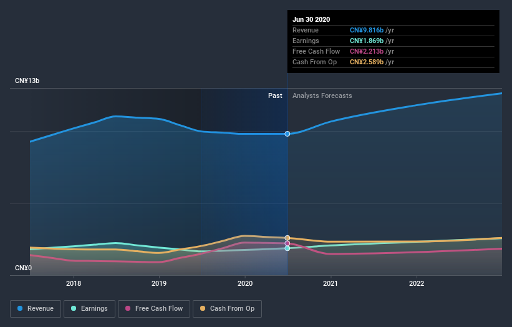This screenshot has width=512, height=327.
Task: Click the 2021 x-axis label
Action: 331,283
